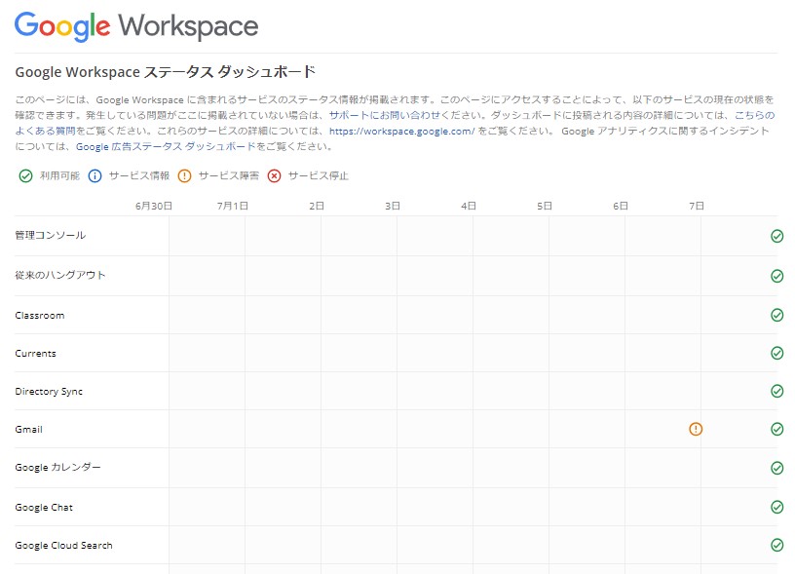Click the green status check for Google カレンダー

pyautogui.click(x=776, y=468)
